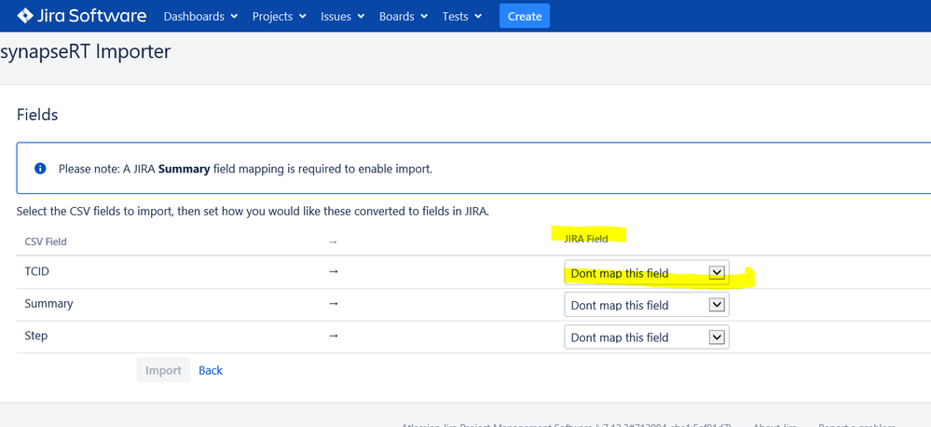Click the CSV Field column header
The image size is (931, 427).
[x=46, y=241]
